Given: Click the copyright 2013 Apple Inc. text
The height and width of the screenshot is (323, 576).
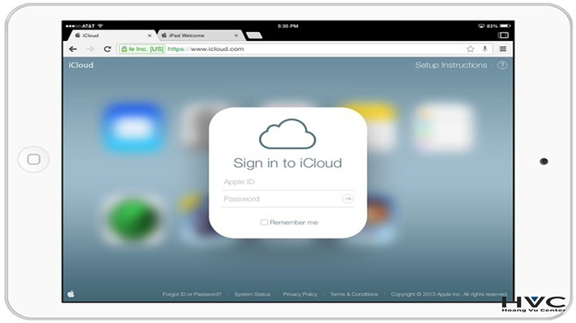Looking at the screenshot, I should 449,294.
